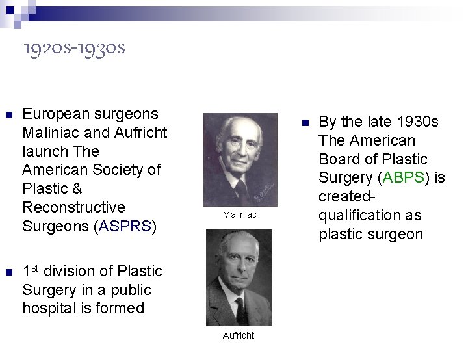Click the text 'hospital is formed'

[84, 308]
